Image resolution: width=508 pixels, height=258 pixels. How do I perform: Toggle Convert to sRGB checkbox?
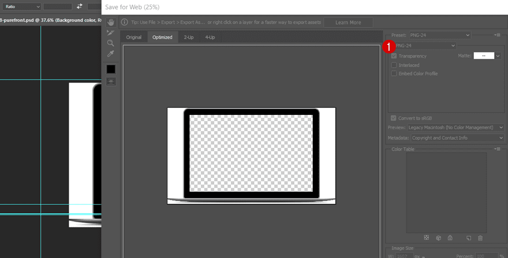click(x=394, y=118)
